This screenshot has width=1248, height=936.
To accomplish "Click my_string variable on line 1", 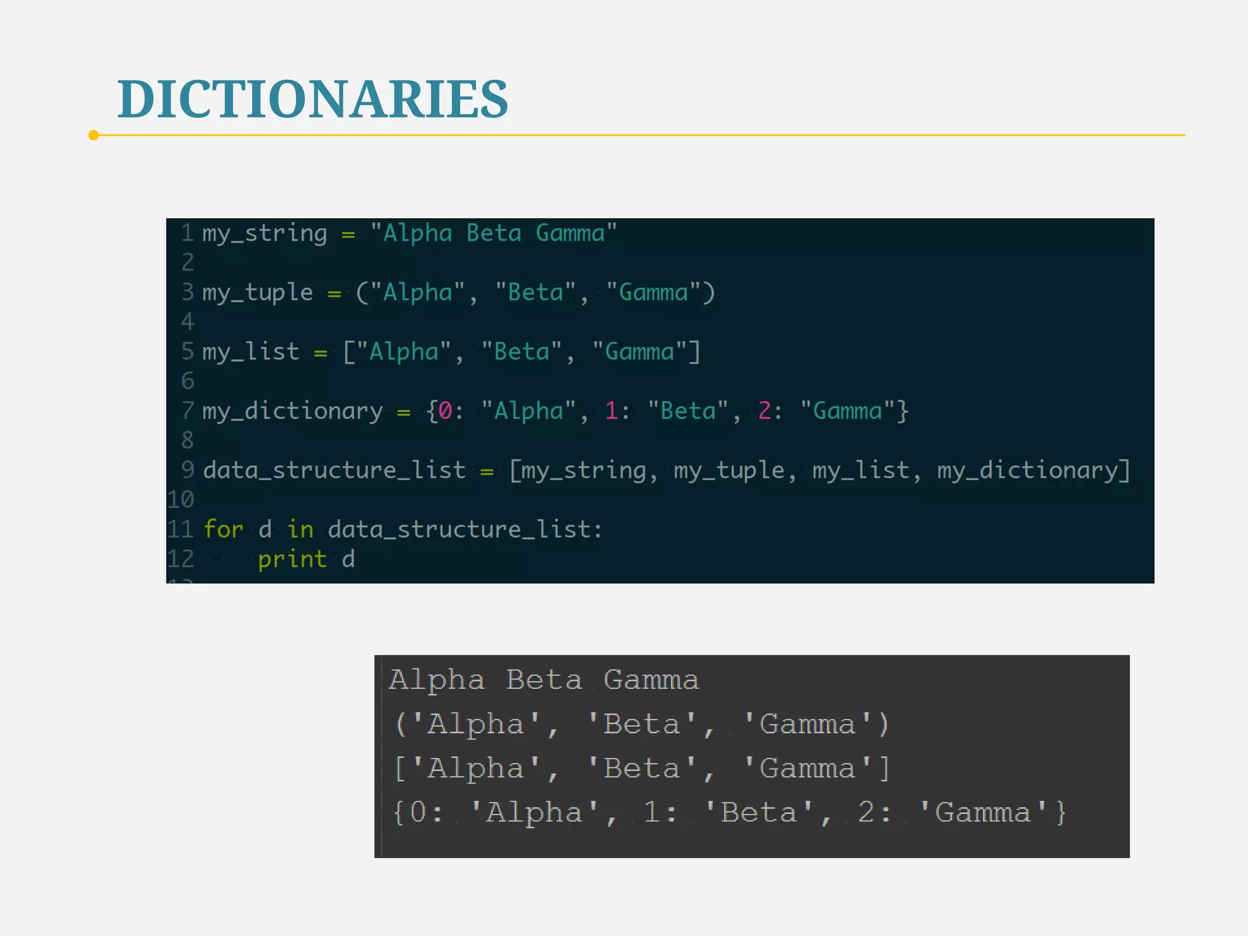I will pos(264,234).
